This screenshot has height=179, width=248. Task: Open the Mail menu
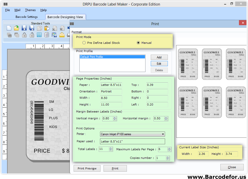17,10
